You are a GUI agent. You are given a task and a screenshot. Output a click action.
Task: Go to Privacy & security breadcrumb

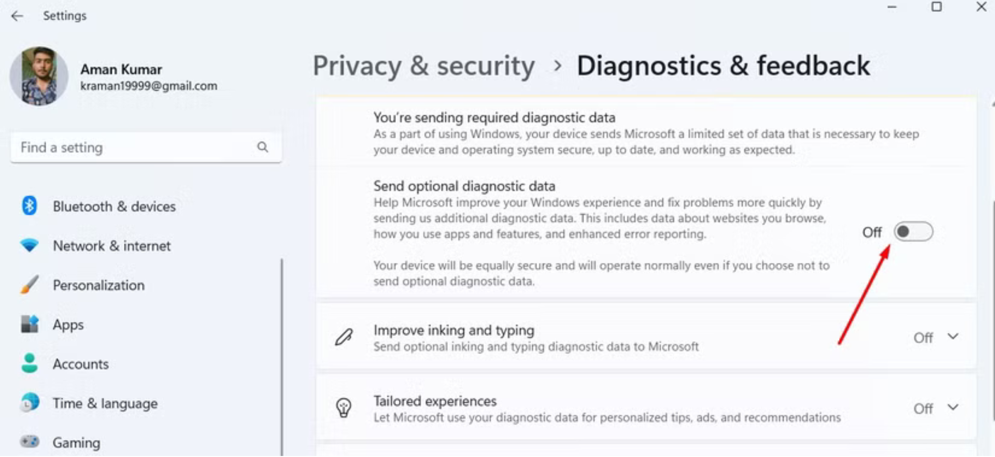423,66
